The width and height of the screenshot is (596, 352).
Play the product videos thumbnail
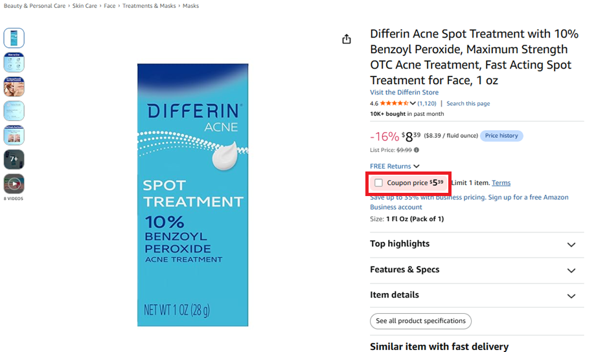pos(14,184)
